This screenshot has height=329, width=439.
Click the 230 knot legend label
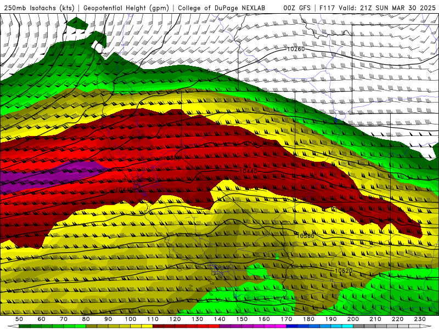coord(420,319)
